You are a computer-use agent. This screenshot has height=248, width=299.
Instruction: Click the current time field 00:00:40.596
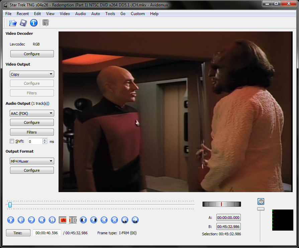pyautogui.click(x=47, y=233)
